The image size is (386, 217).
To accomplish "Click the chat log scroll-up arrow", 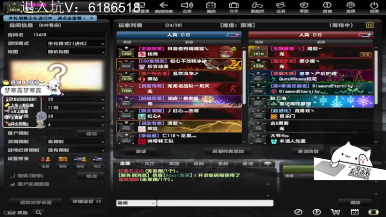I will (268, 184).
